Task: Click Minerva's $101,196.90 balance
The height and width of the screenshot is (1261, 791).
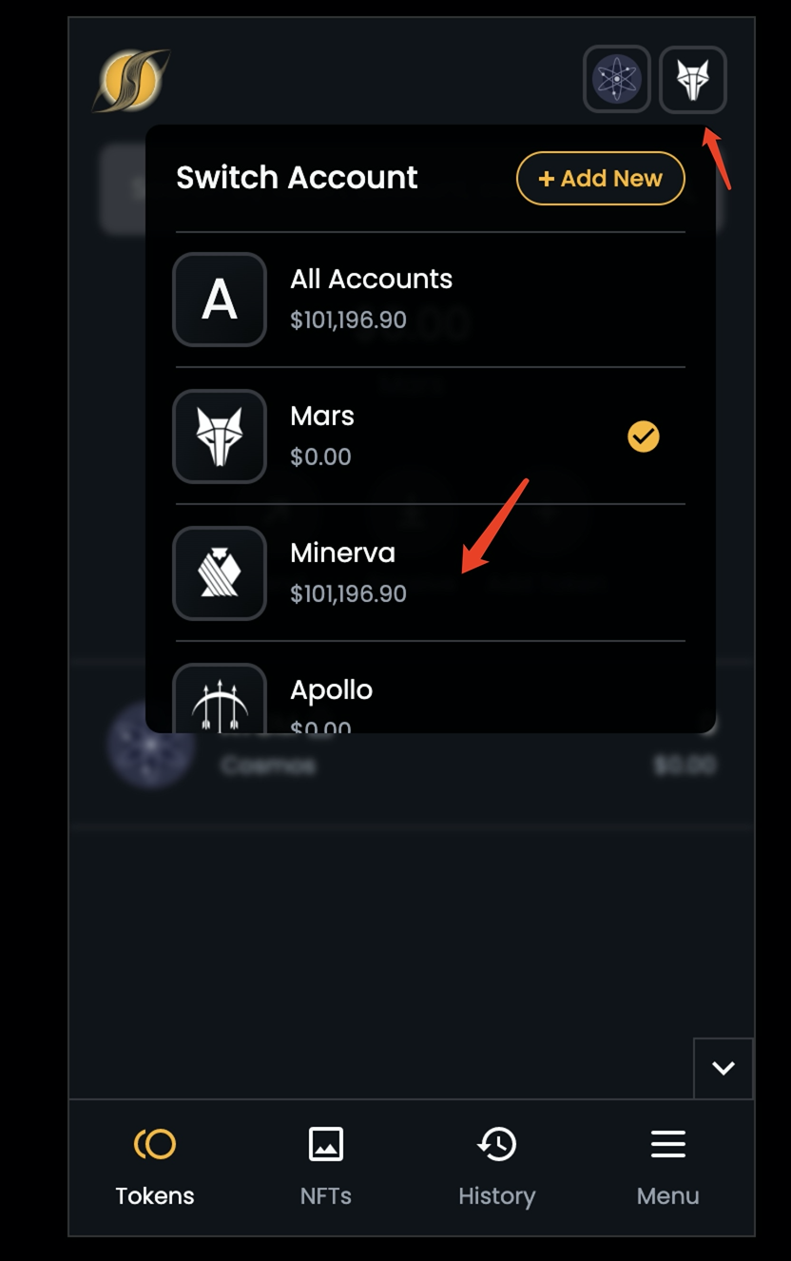Action: tap(348, 594)
